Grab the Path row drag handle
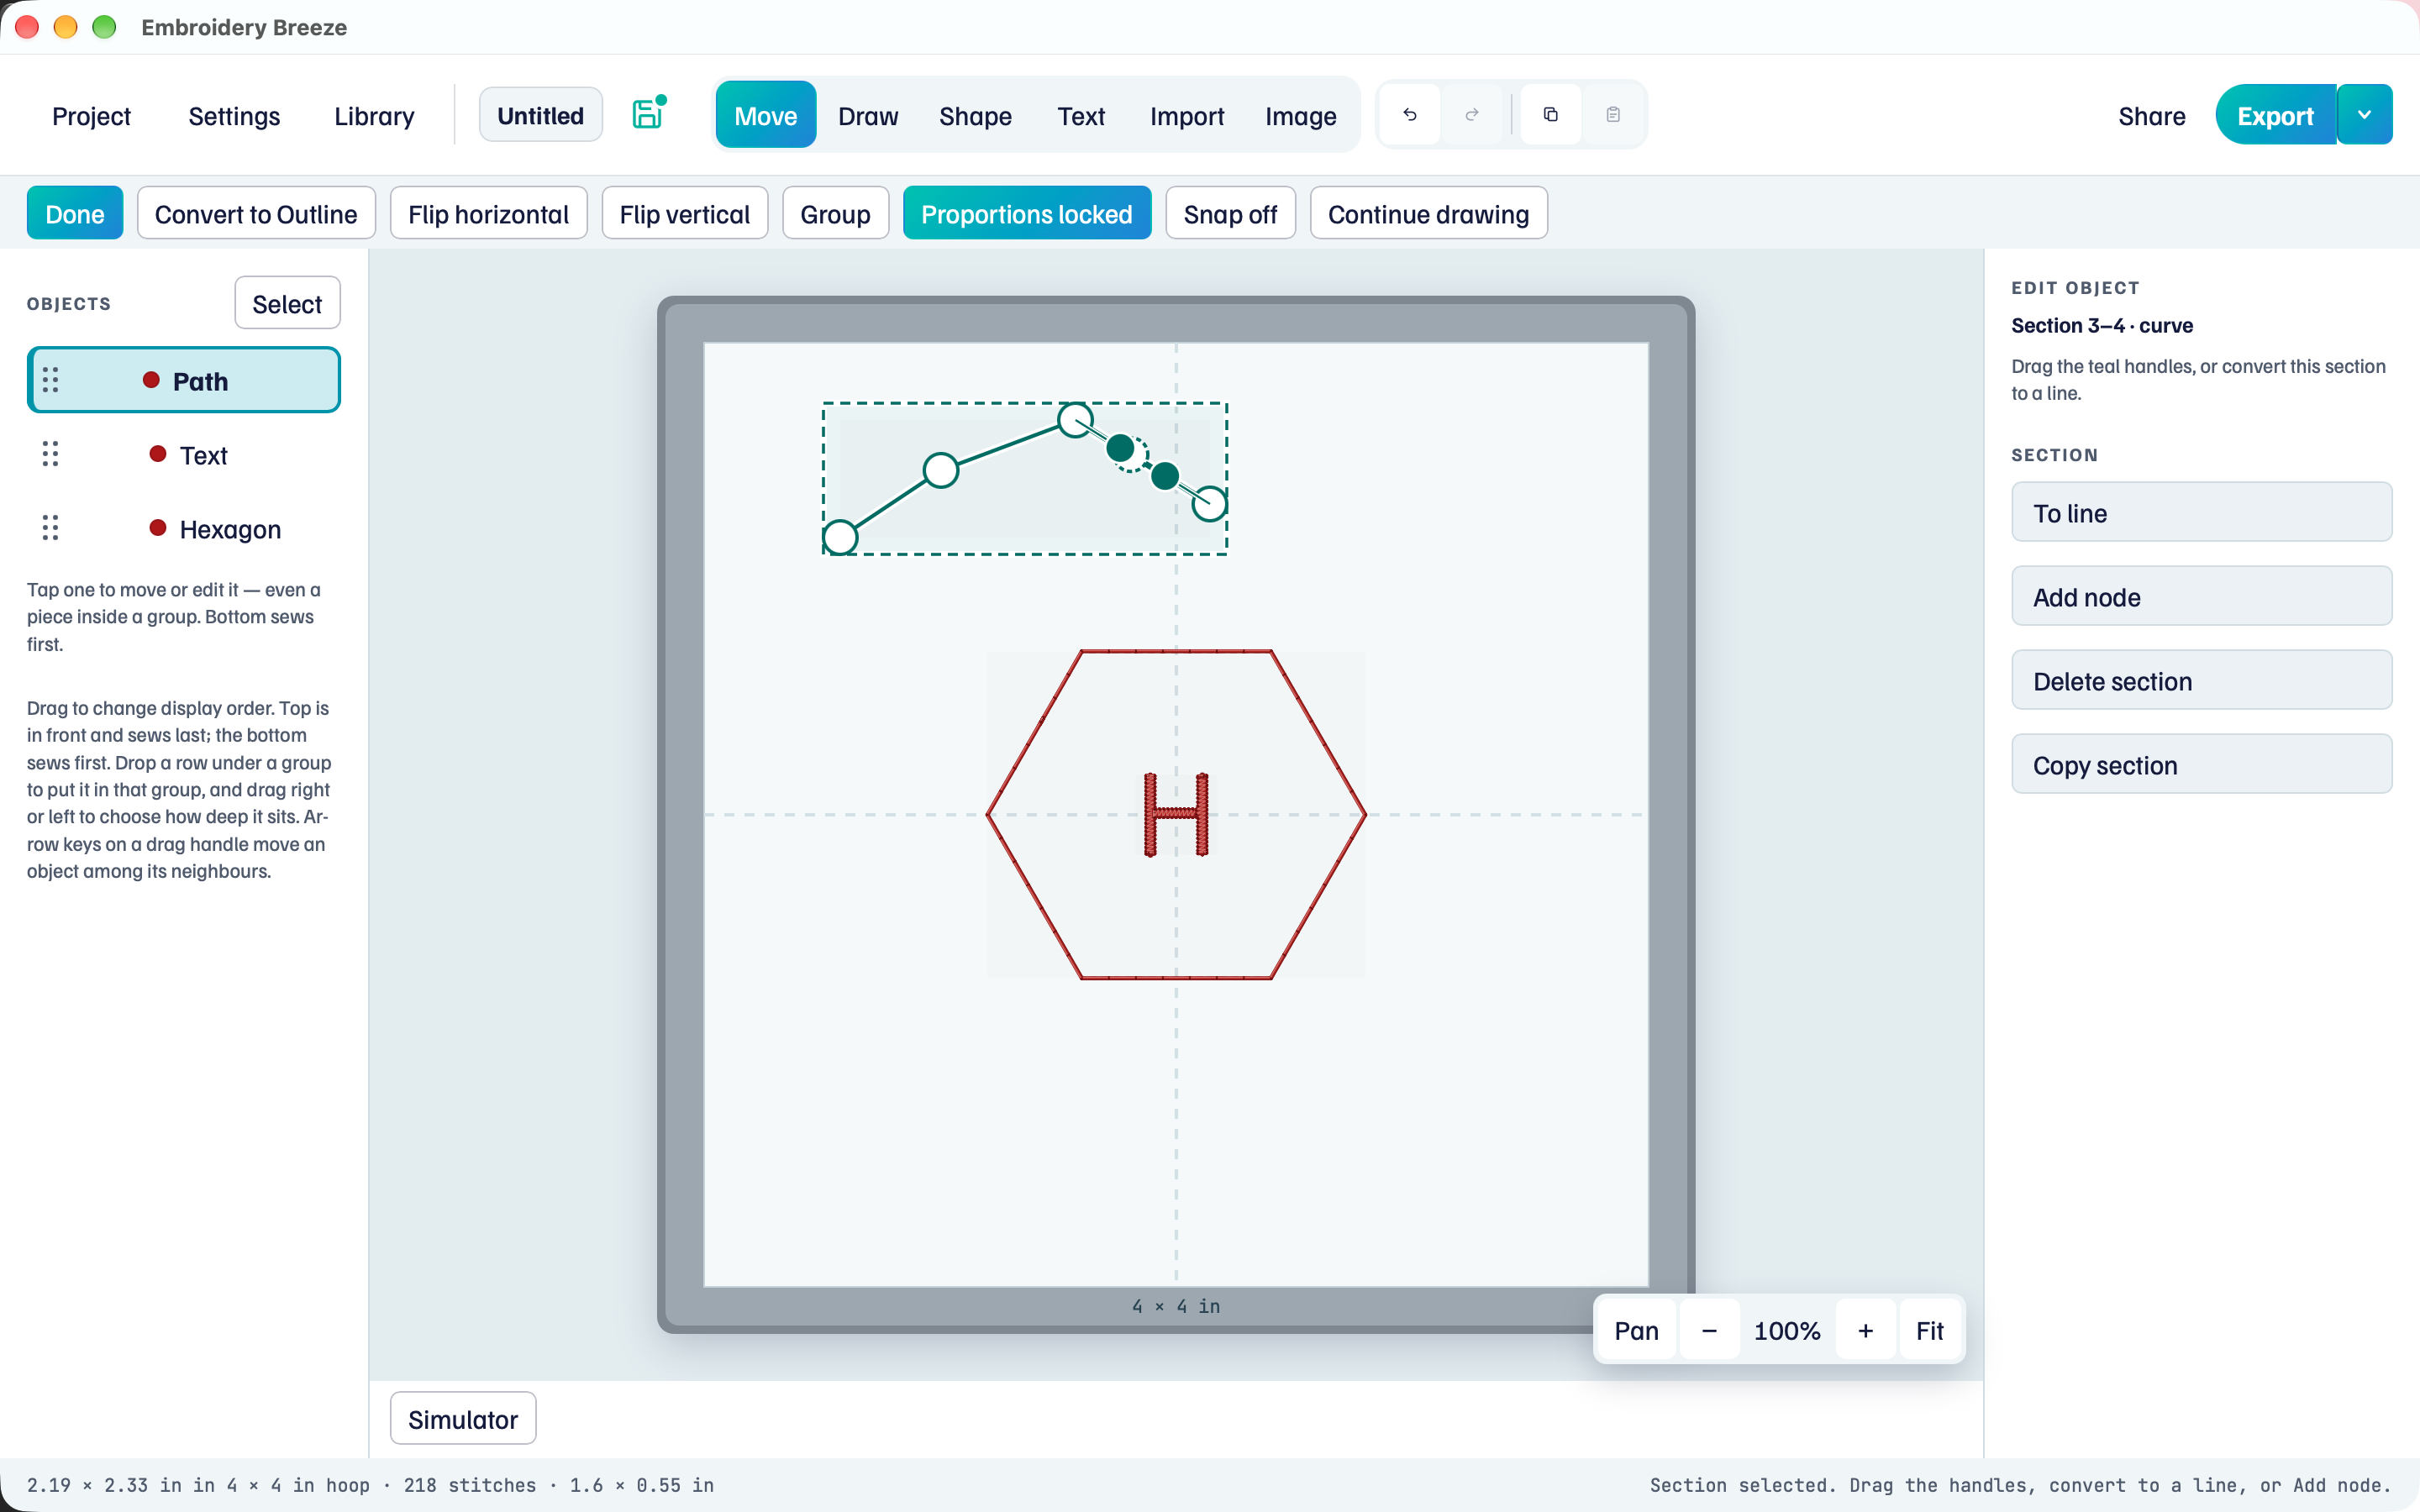 coord(50,380)
